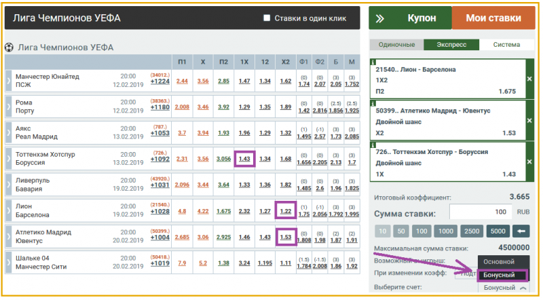This screenshot has height=300, width=543.
Task: Remove Атлетико Мадрид - Ювентус bet from coupon
Action: tap(529, 121)
